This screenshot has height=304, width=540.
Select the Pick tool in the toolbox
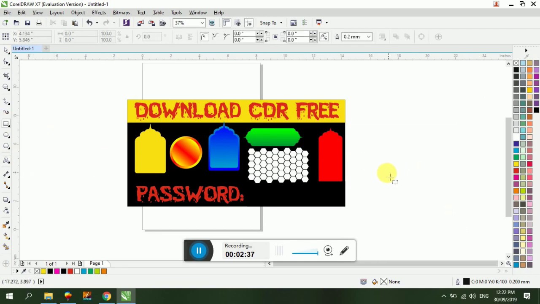6,50
